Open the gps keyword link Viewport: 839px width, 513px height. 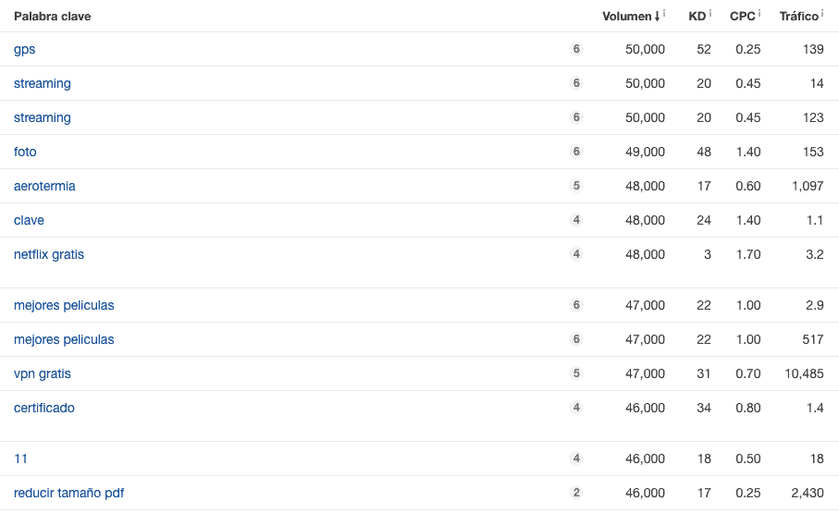(25, 49)
